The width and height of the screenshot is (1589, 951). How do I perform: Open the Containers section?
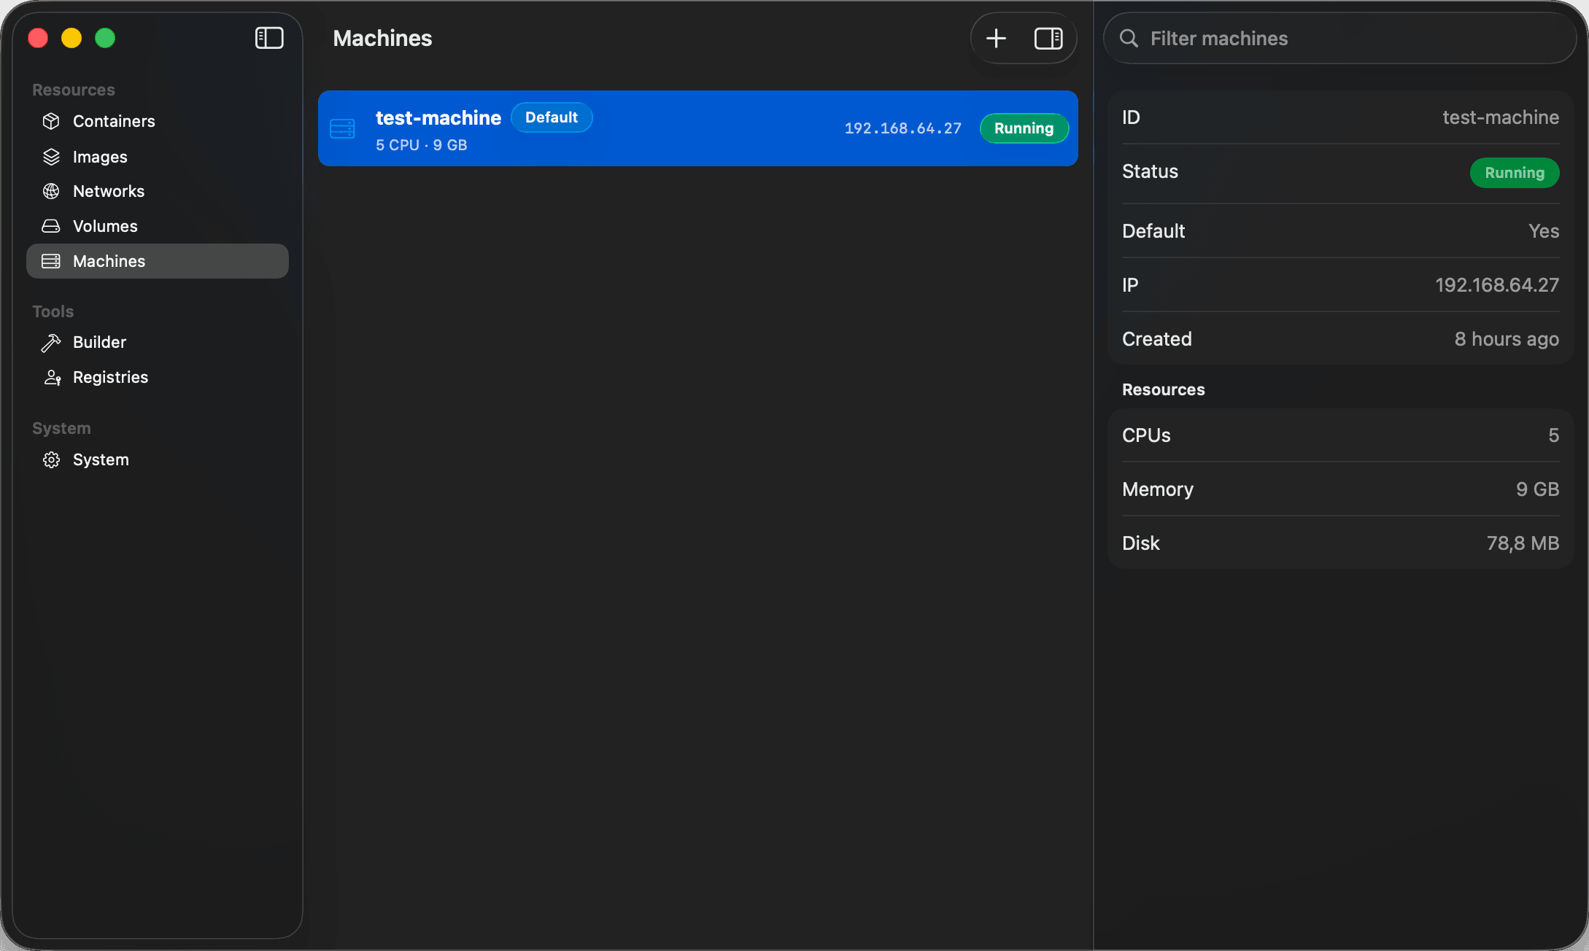click(158, 121)
